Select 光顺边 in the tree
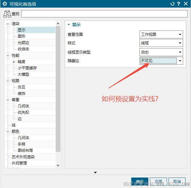The height and width of the screenshot is (188, 191). point(23,42)
